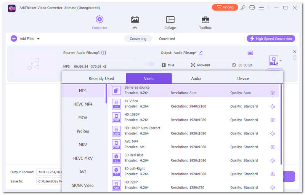305x195 pixels.
Task: Click the 4K Video preset icon
Action: point(116,104)
